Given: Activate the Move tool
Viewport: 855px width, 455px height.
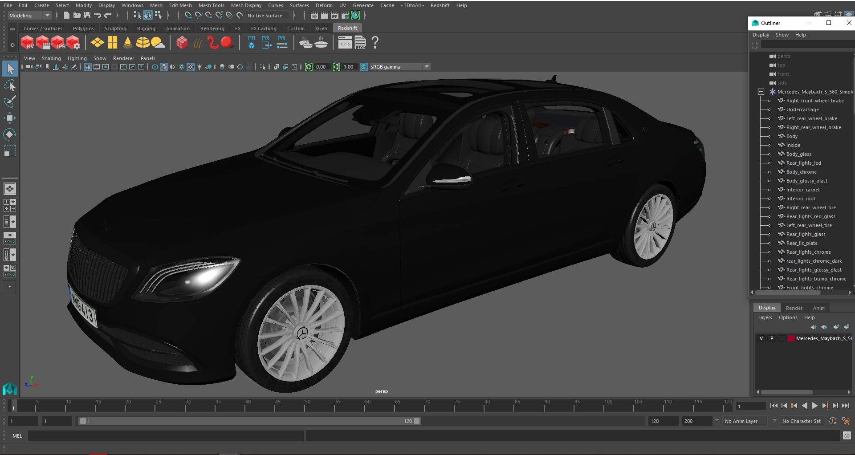Looking at the screenshot, I should (10, 118).
